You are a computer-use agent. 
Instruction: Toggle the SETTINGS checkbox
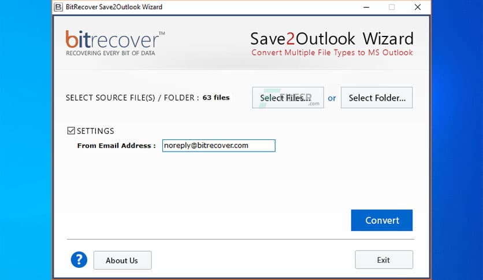coord(71,130)
